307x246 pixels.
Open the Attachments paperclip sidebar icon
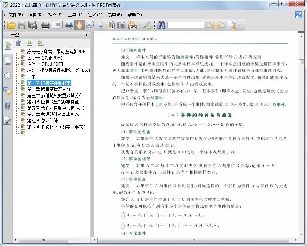click(8, 106)
